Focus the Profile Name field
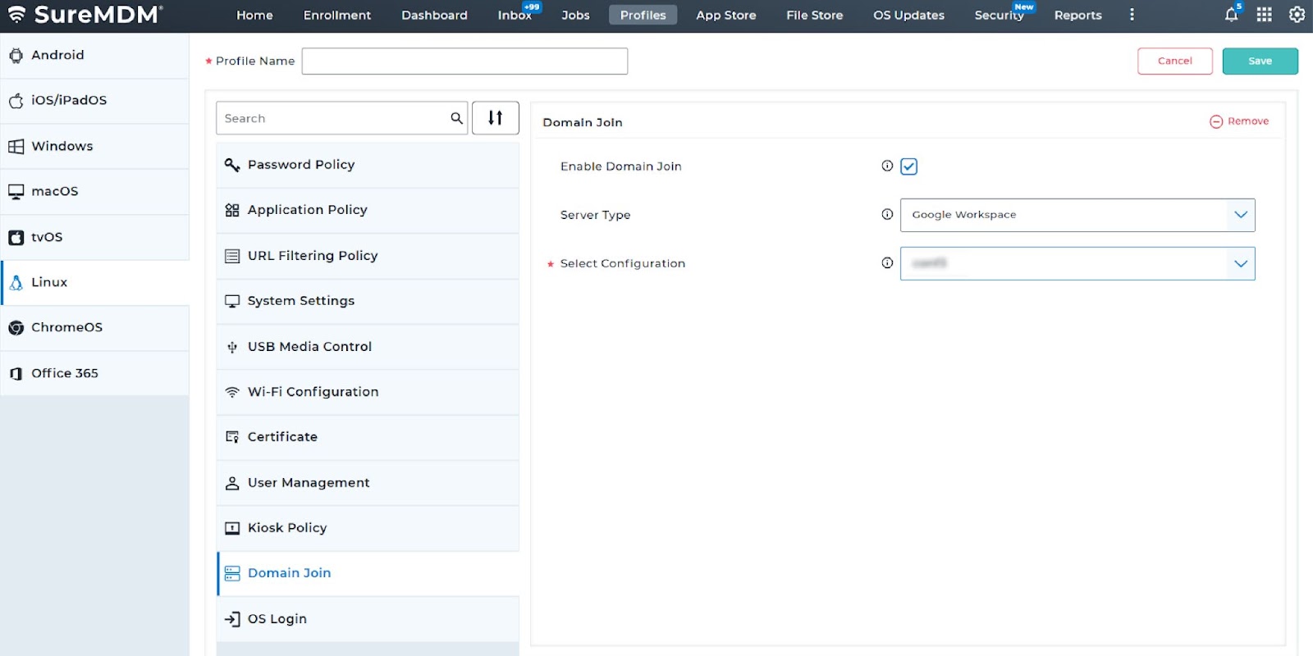This screenshot has height=656, width=1313. click(464, 61)
